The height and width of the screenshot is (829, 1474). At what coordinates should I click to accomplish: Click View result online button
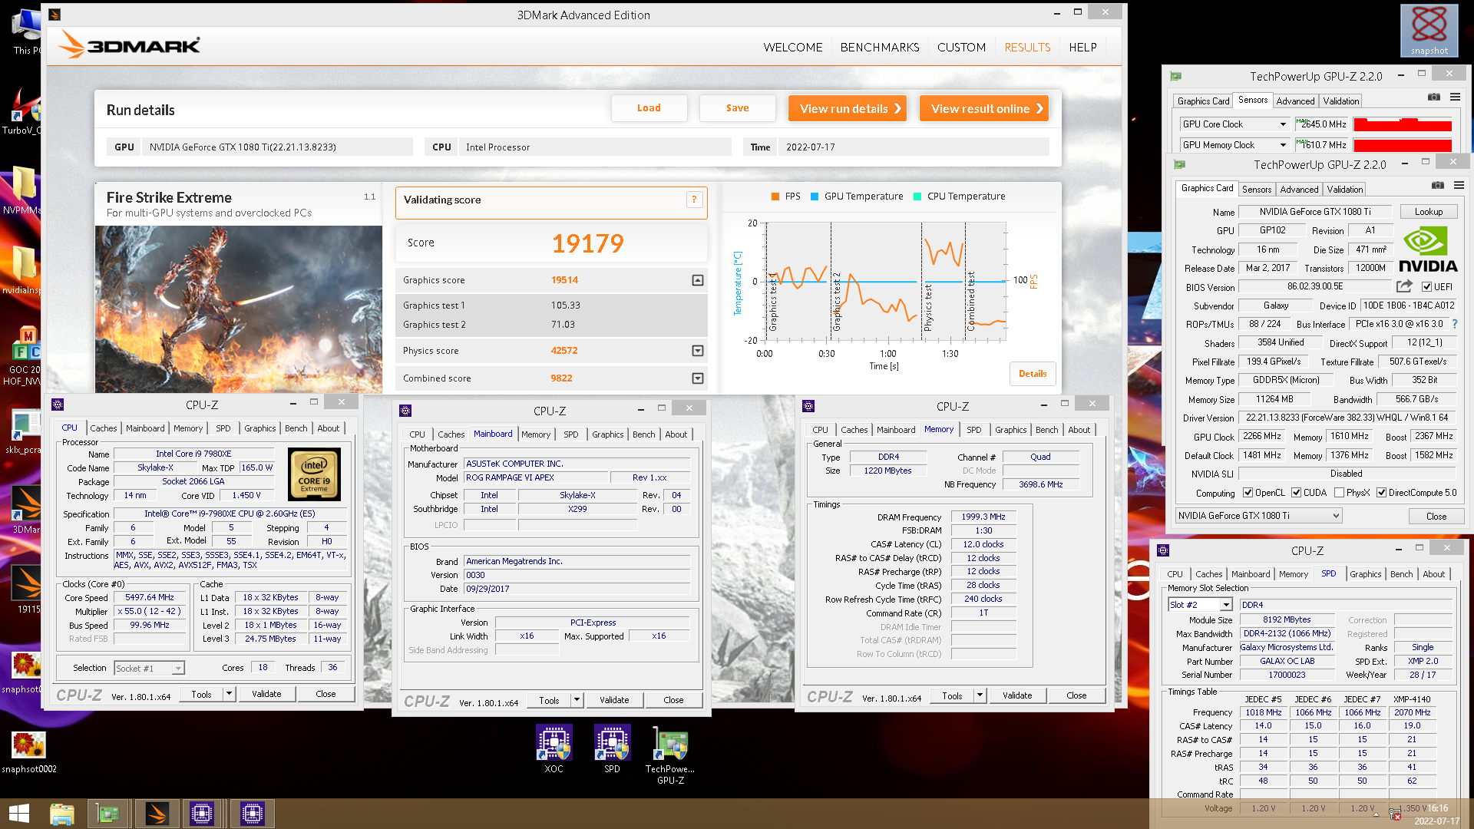984,108
